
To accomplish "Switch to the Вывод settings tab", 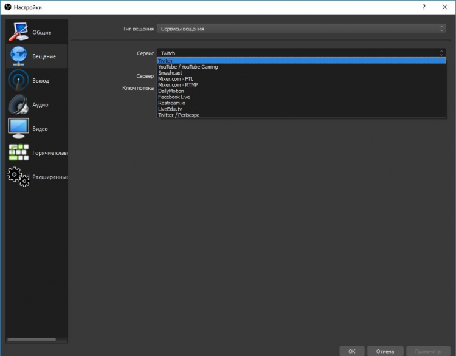I will (37, 80).
